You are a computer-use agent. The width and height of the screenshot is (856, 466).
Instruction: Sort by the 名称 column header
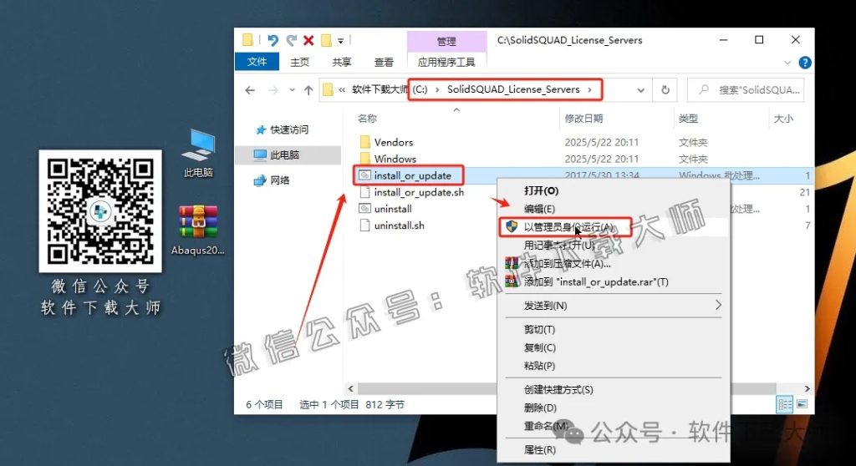pos(367,119)
